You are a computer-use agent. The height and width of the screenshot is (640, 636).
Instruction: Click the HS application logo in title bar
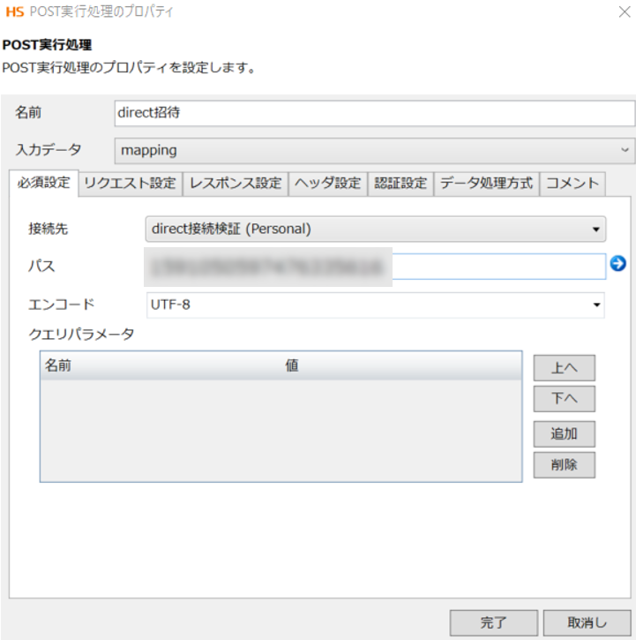coord(15,11)
